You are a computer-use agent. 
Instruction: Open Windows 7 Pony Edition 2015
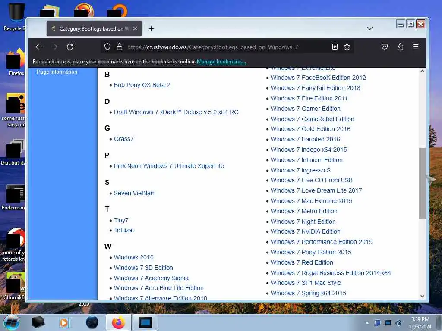click(311, 252)
